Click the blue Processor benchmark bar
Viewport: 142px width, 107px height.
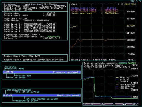[41, 72]
